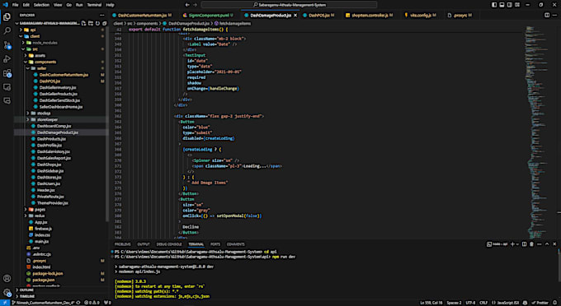Expand the api folder
The width and height of the screenshot is (561, 306).
pos(61,30)
